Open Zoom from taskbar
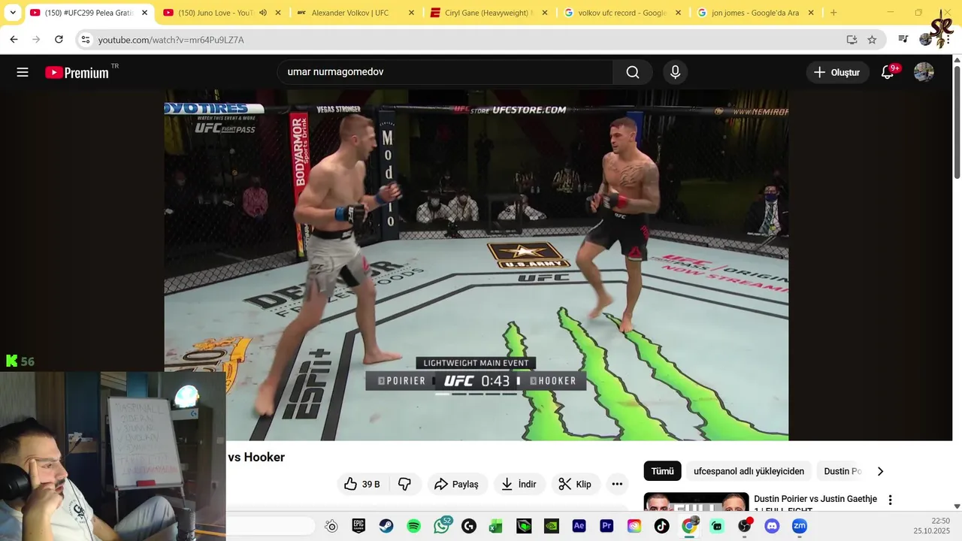 800,526
